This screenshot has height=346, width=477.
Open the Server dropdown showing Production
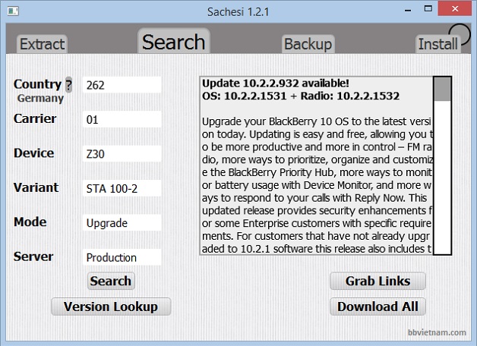coord(122,257)
